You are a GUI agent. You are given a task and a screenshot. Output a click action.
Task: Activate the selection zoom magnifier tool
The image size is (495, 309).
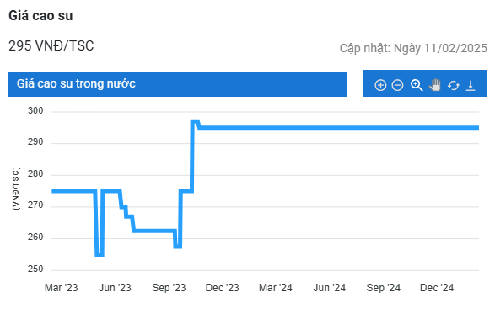[x=417, y=85]
